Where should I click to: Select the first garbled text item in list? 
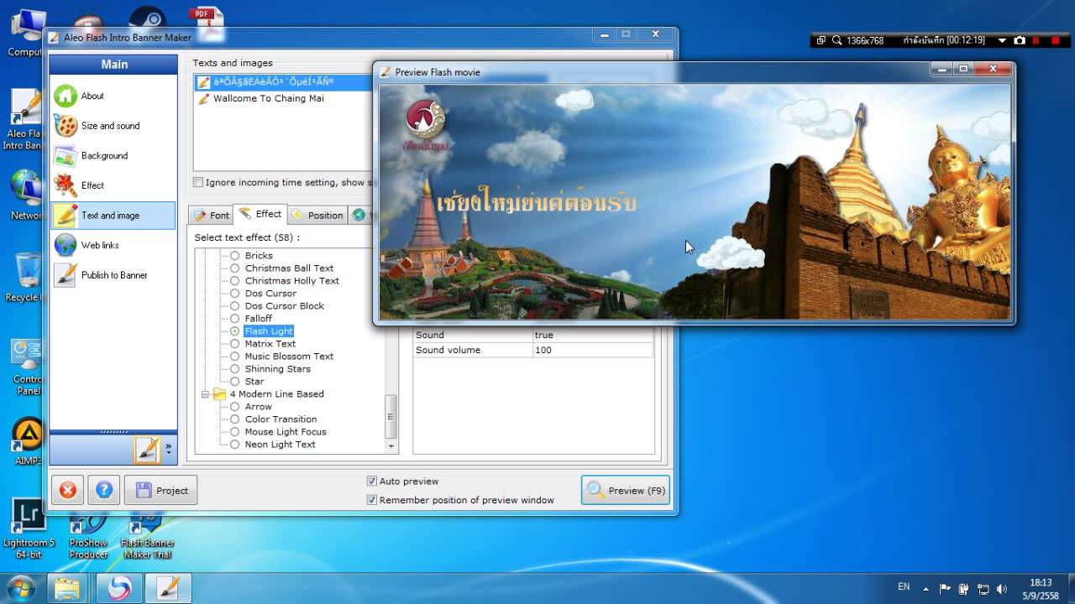pyautogui.click(x=273, y=82)
